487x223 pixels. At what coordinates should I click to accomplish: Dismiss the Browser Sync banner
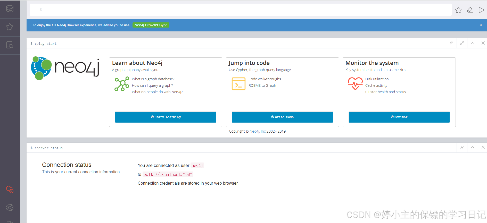[x=481, y=25]
